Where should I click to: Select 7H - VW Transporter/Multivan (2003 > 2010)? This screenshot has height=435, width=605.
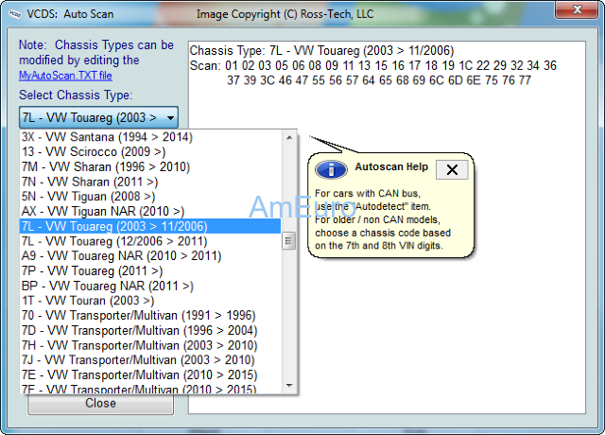click(x=150, y=345)
